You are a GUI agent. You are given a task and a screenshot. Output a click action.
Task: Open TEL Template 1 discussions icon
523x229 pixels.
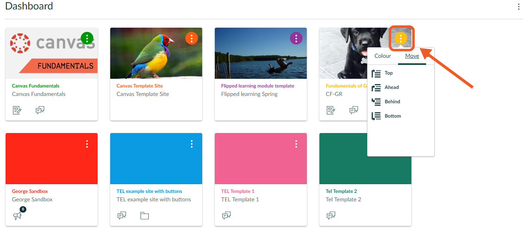click(226, 216)
